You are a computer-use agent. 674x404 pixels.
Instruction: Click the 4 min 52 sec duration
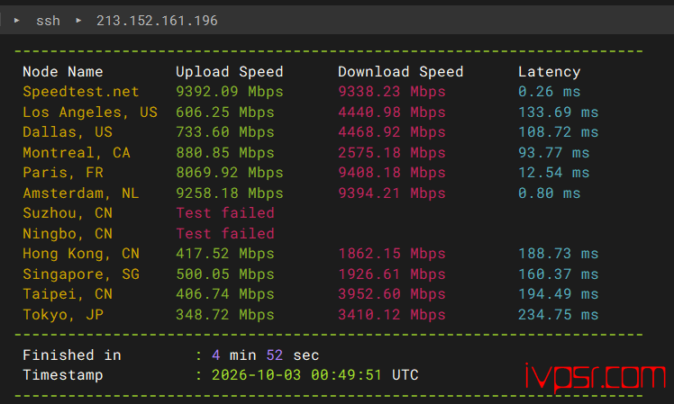tap(266, 355)
